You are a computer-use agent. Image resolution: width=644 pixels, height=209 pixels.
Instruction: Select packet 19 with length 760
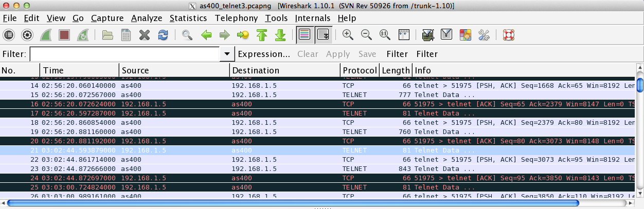317,131
